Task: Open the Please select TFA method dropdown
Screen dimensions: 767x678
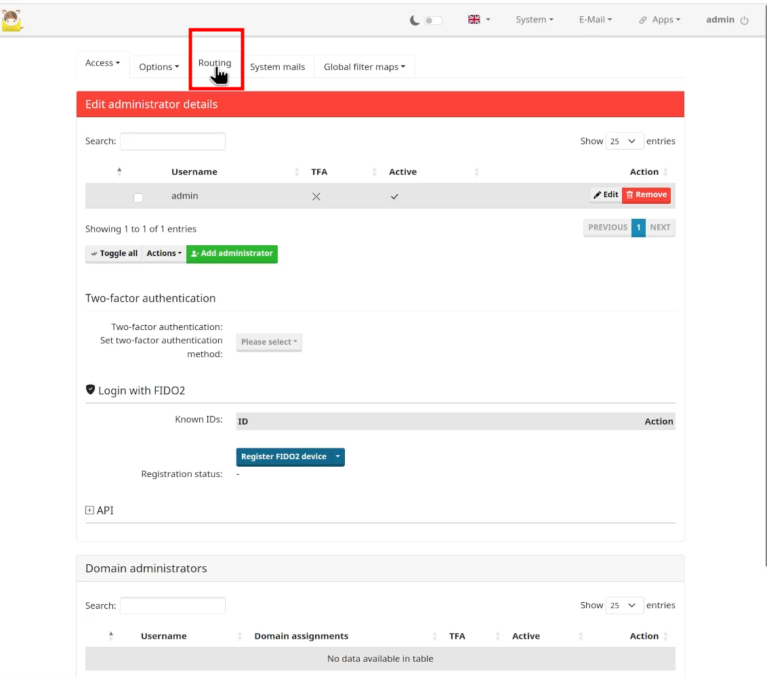Action: pyautogui.click(x=268, y=342)
